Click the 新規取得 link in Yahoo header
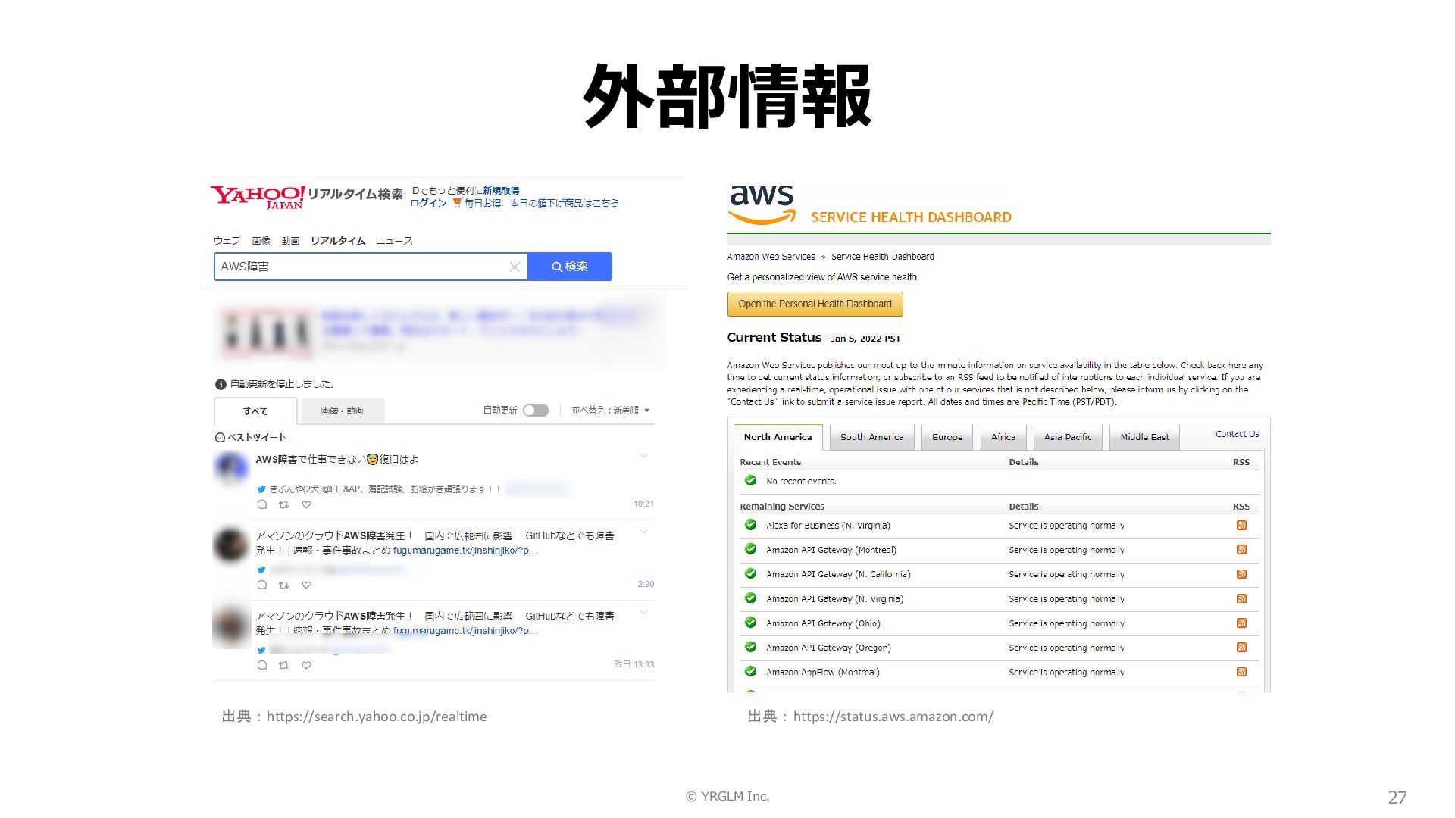 (x=502, y=191)
